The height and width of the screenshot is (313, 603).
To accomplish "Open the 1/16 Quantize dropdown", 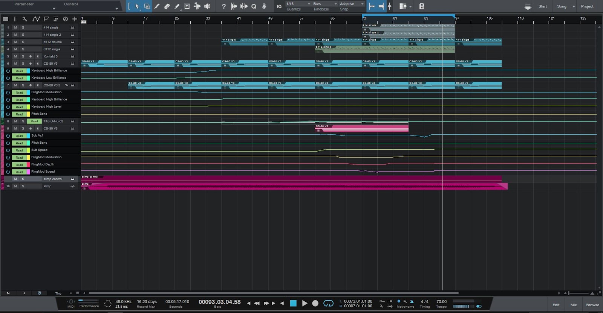I will tap(298, 4).
